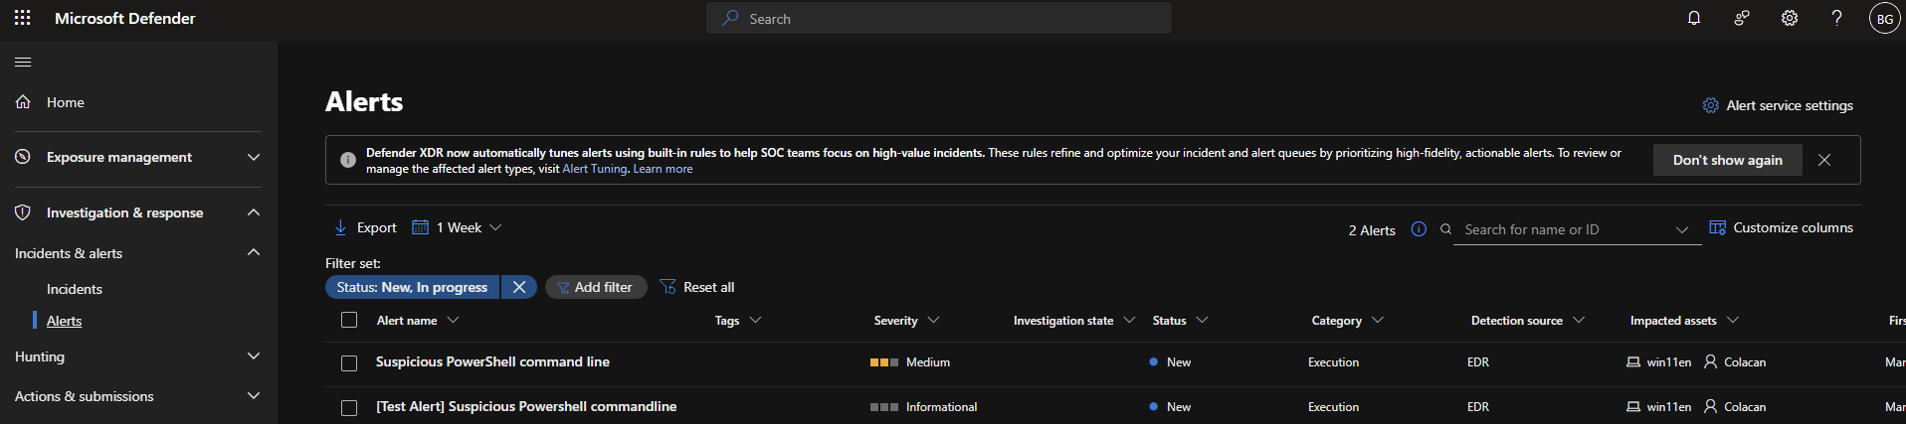Viewport: 1906px width, 424px height.
Task: Check the select all alerts checkbox
Action: [x=349, y=320]
